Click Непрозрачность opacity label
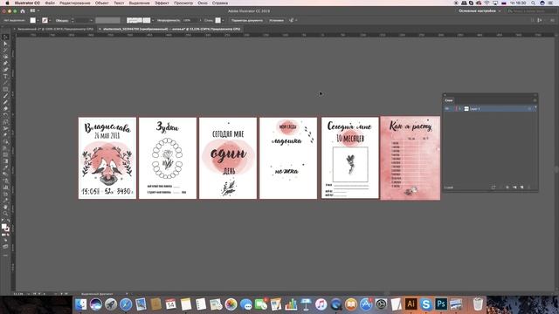 tap(169, 20)
